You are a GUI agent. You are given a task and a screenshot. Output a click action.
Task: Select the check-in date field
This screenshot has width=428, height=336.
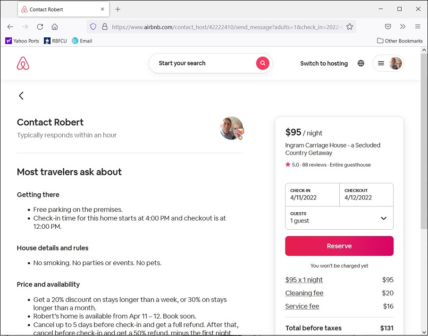point(312,195)
